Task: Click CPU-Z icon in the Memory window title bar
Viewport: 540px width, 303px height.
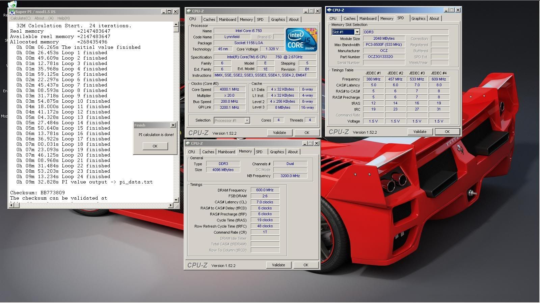Action: 188,143
